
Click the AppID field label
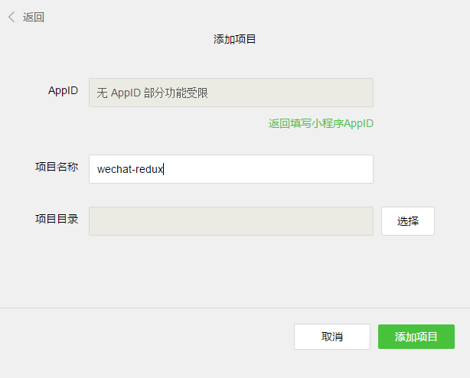(63, 90)
